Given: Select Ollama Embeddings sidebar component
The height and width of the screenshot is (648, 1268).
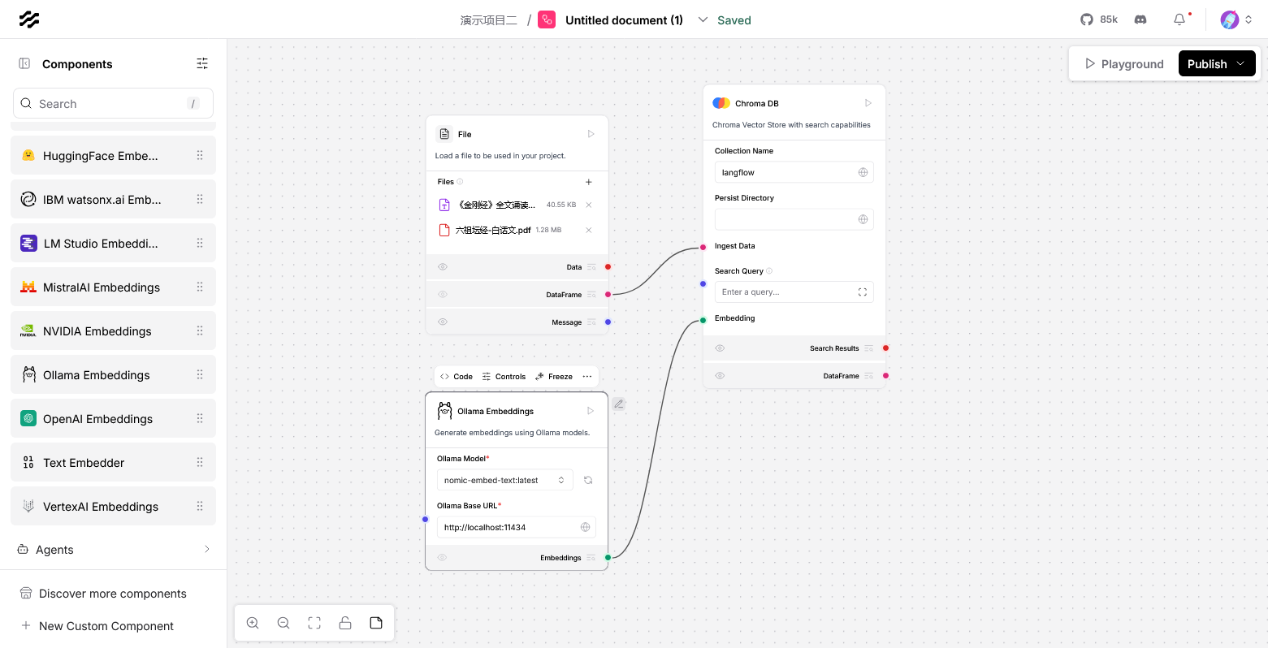Looking at the screenshot, I should (x=113, y=374).
